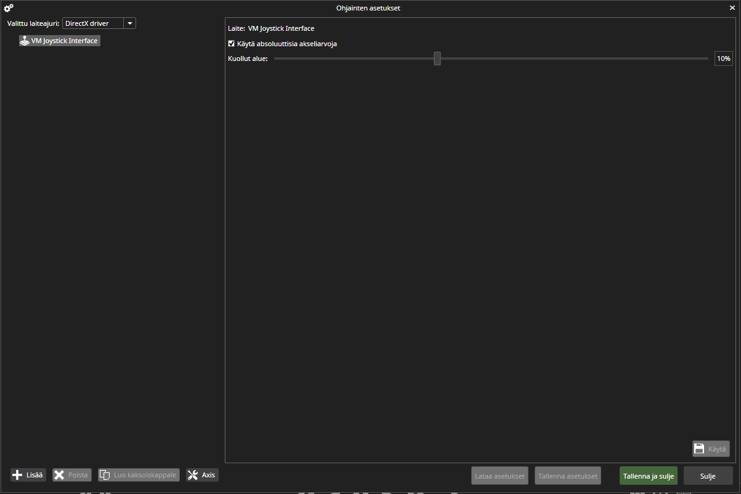The height and width of the screenshot is (494, 741).
Task: Click Tallenna asetukset button
Action: click(568, 476)
